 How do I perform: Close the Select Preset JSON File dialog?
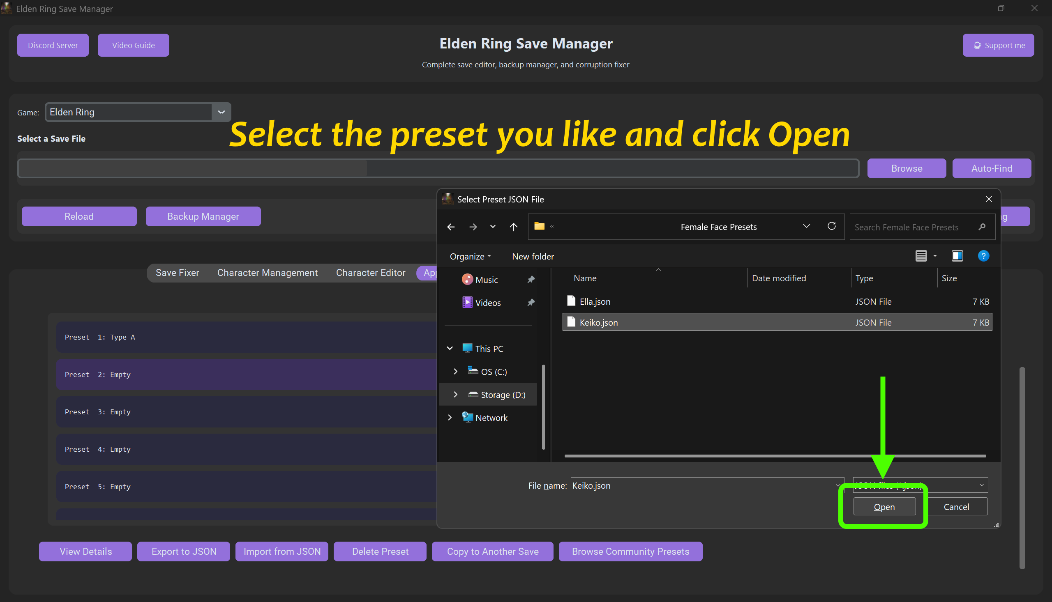(x=989, y=199)
